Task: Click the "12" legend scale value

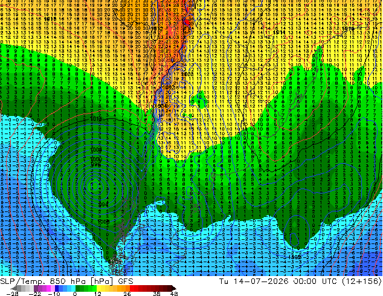Action: click(x=98, y=294)
